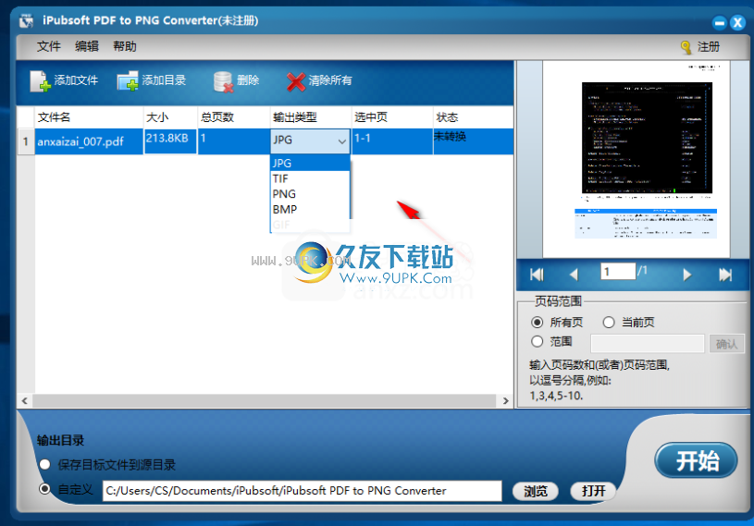Screen dimensions: 754x526
Task: Click the 选中页 column header
Action: (x=392, y=117)
